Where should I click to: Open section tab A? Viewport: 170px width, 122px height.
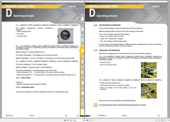(82, 19)
